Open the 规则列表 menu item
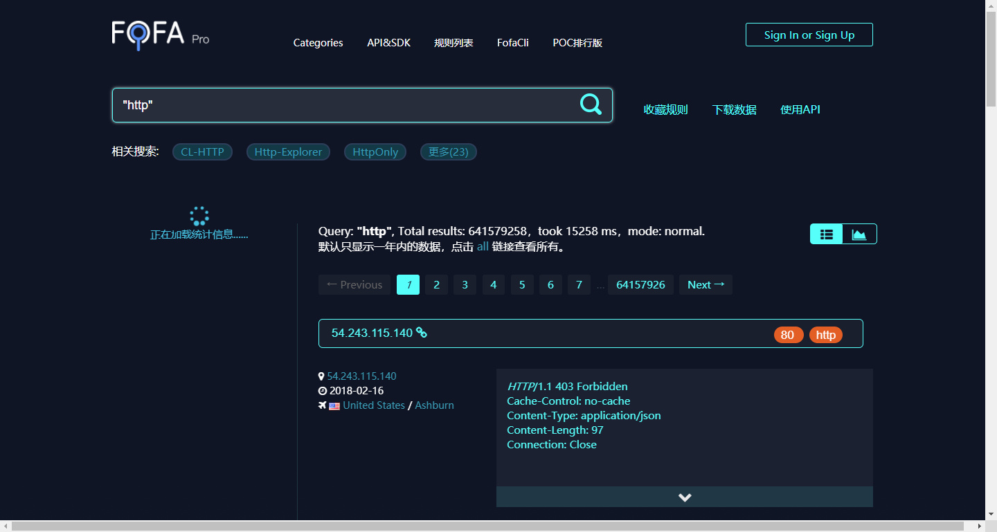The image size is (997, 532). (453, 43)
